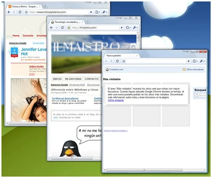The height and width of the screenshot is (178, 212).
Task: Click the Cómo empezar link
Action: coord(116,100)
